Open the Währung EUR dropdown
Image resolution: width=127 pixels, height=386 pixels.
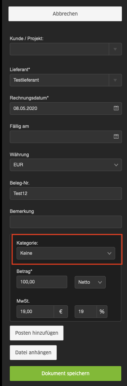(66, 165)
